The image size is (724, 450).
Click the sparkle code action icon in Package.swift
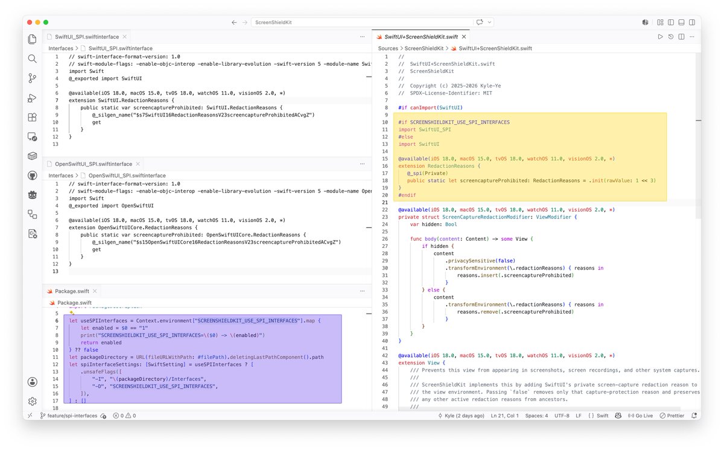(x=72, y=312)
